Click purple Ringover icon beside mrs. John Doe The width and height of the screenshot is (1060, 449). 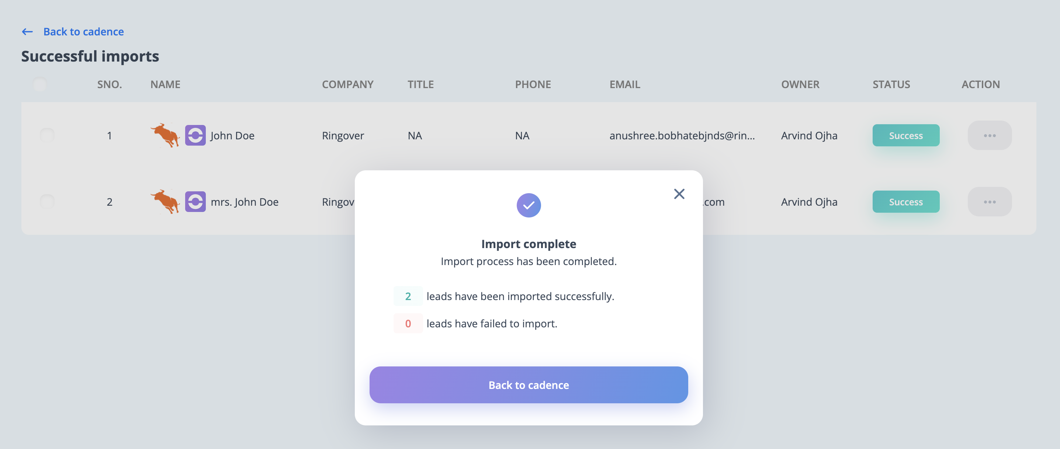click(195, 202)
